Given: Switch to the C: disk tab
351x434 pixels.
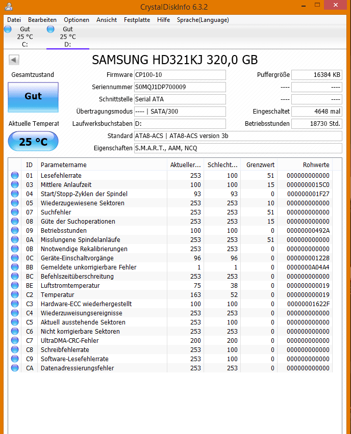Looking at the screenshot, I should [25, 37].
